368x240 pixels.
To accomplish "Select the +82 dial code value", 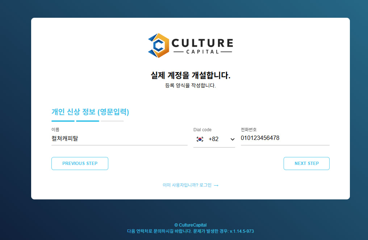I will tap(213, 139).
